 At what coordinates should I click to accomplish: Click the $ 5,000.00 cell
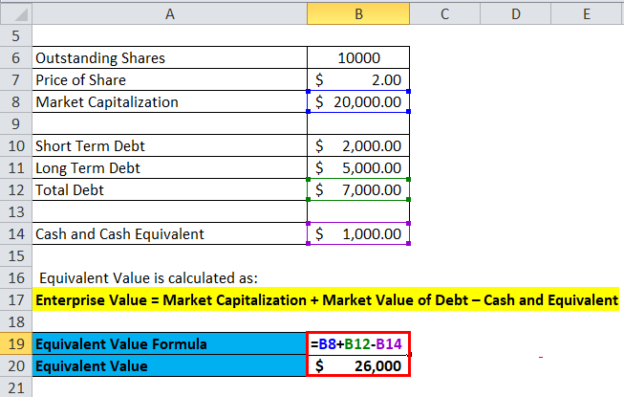(358, 167)
